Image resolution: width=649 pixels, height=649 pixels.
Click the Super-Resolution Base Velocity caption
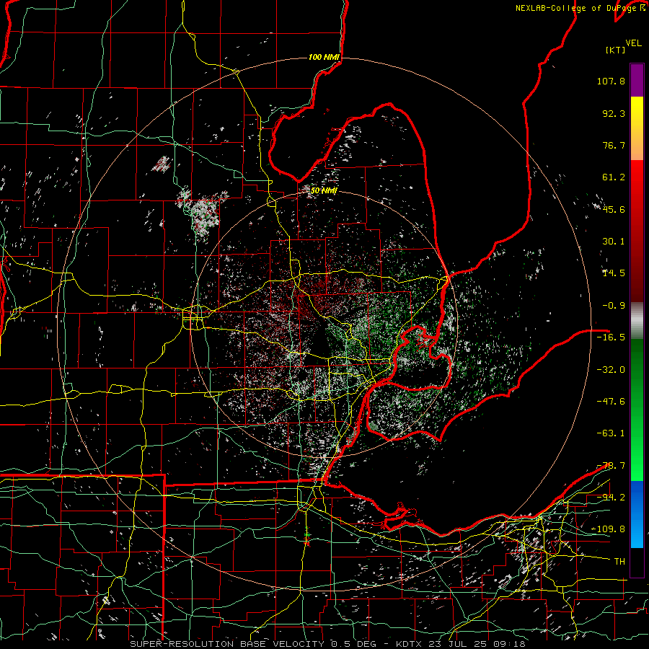(327, 644)
